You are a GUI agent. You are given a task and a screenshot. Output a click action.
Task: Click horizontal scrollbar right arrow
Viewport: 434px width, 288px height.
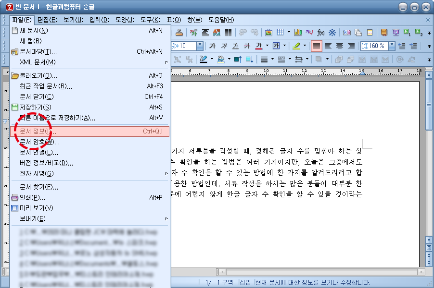(x=421, y=272)
